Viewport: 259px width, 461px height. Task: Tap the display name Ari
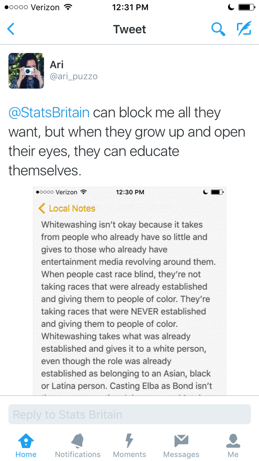click(57, 65)
